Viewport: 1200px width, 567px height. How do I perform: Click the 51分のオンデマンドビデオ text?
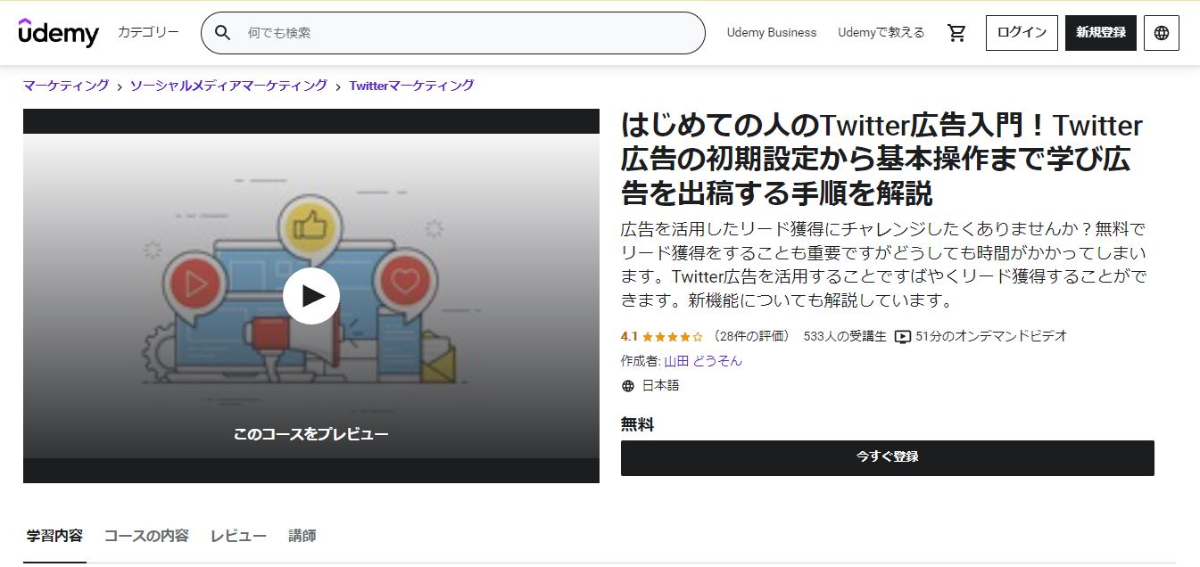[x=991, y=336]
